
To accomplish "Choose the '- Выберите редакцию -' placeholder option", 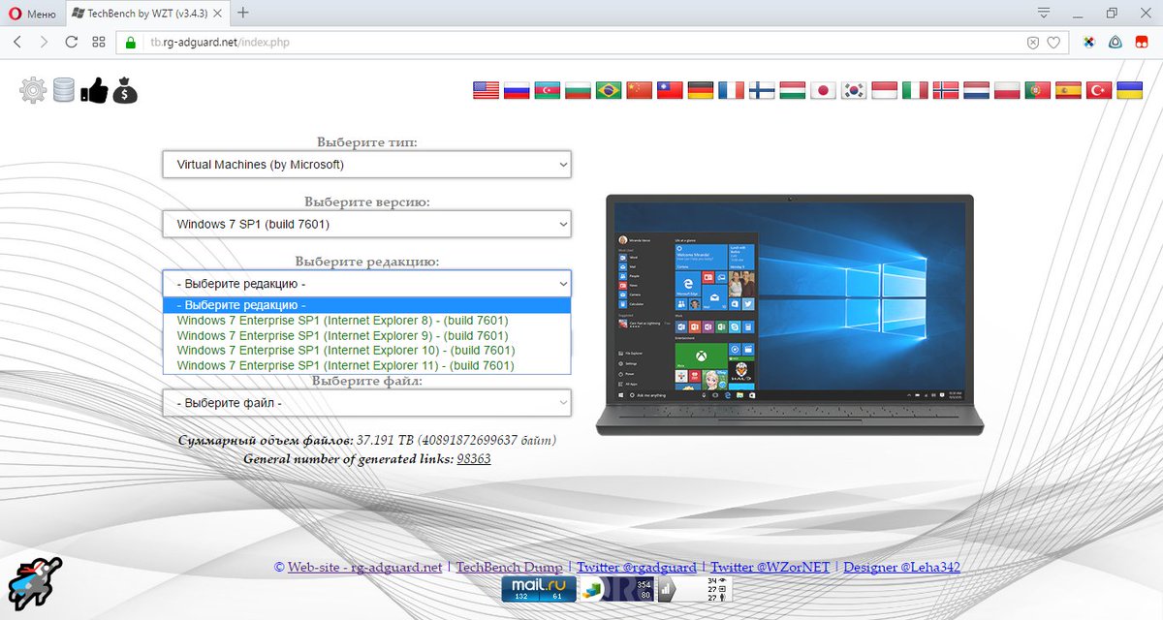I will click(367, 305).
